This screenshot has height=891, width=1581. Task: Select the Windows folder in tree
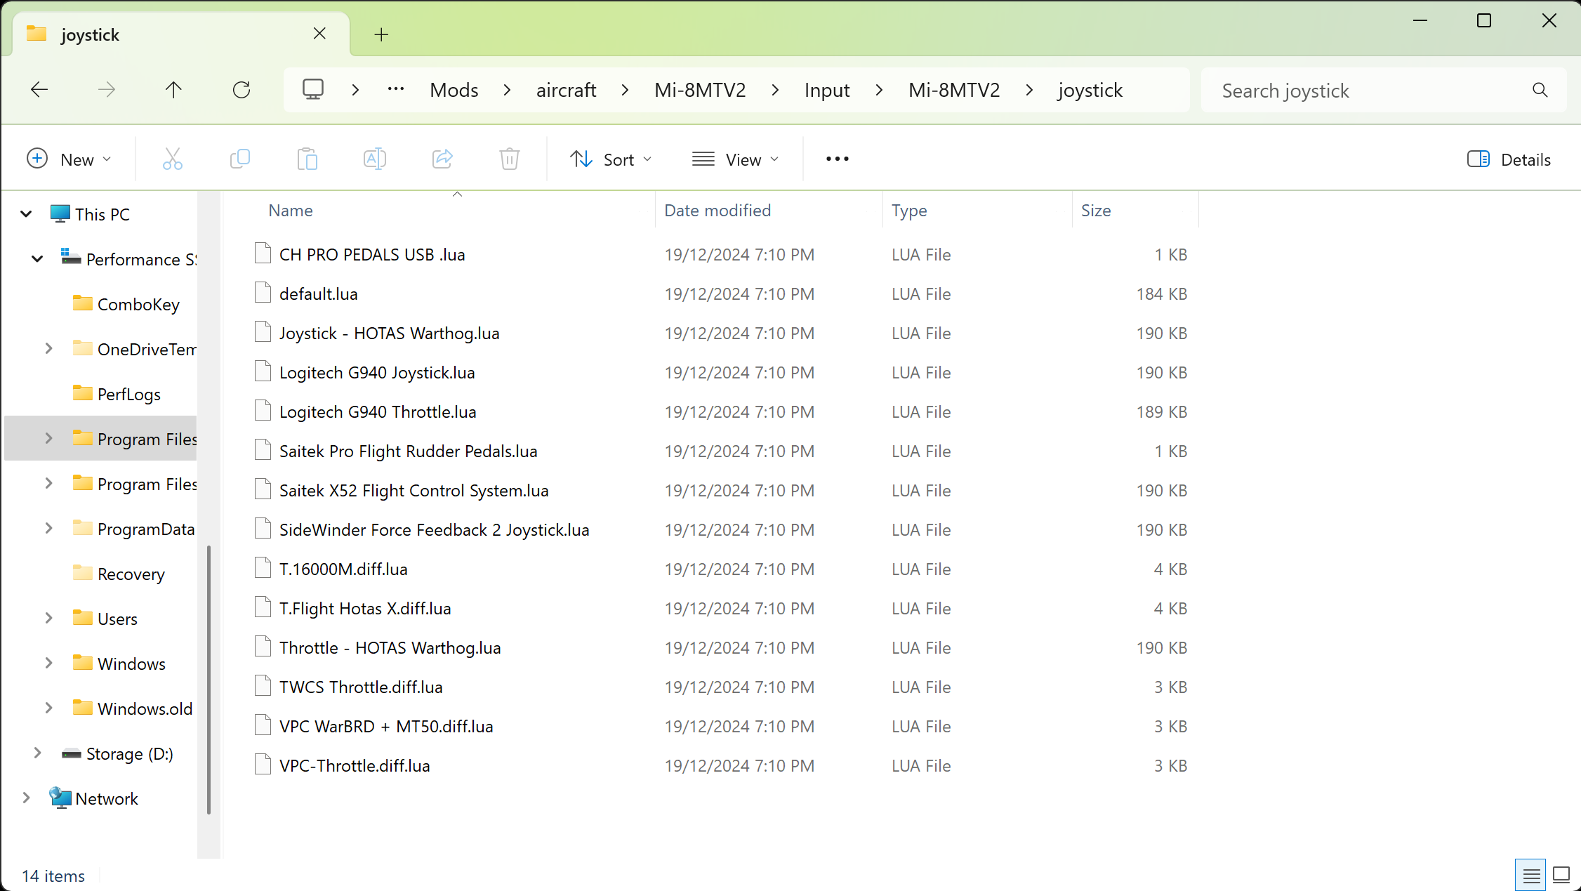tap(131, 664)
